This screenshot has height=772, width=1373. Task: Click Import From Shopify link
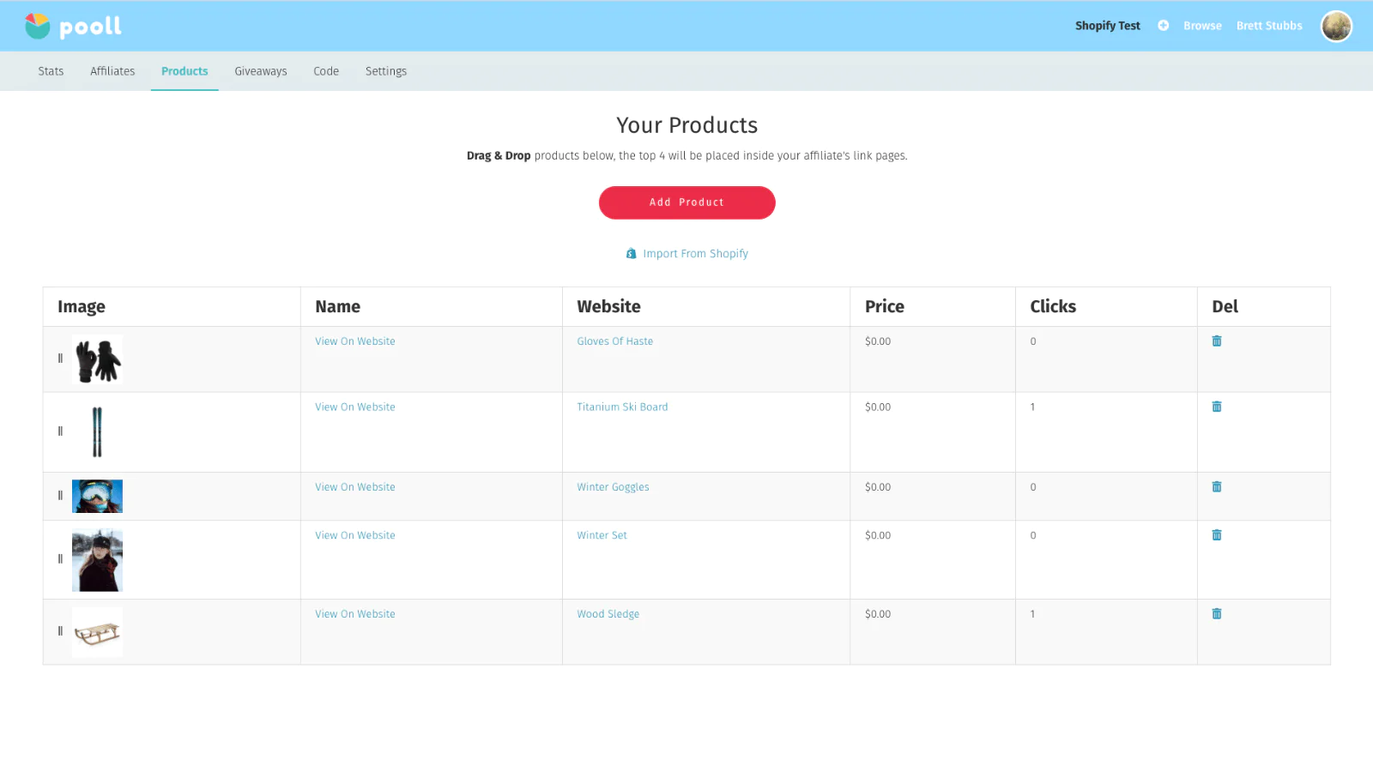pos(695,254)
